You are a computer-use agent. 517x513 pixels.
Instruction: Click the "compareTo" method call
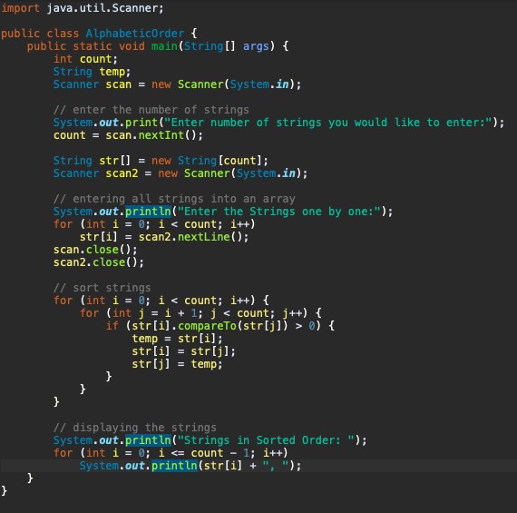click(x=207, y=326)
